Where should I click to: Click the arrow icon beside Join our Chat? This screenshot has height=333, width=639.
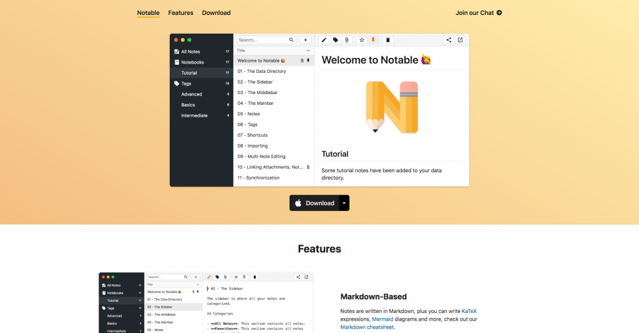pyautogui.click(x=499, y=12)
